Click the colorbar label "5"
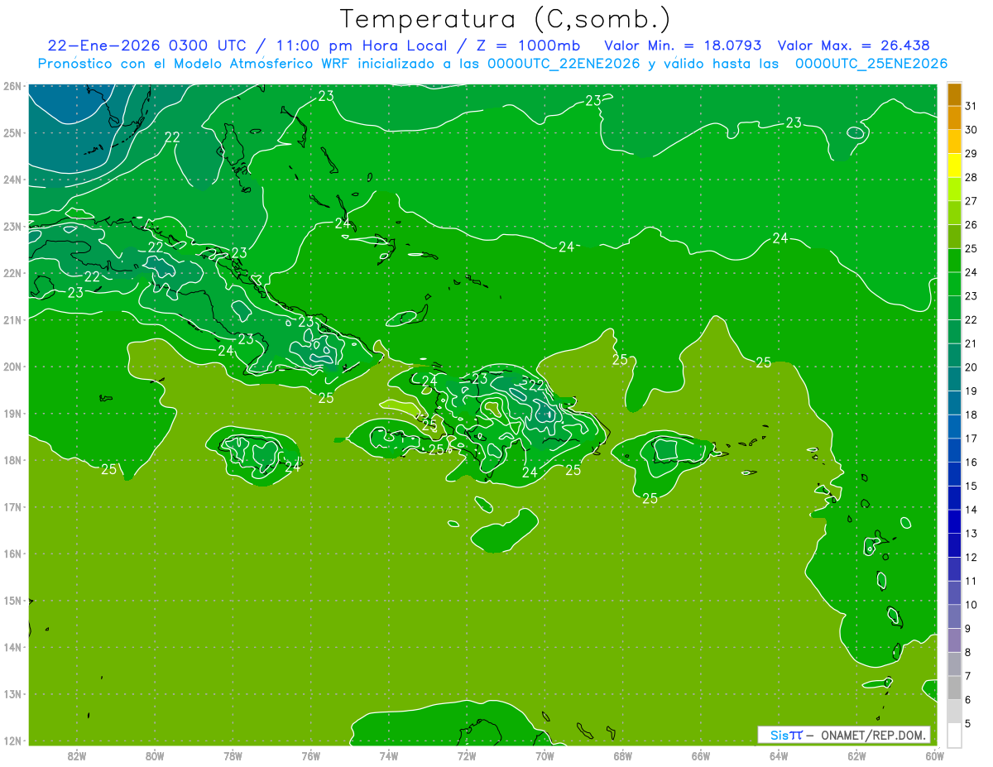Image resolution: width=993 pixels, height=767 pixels. point(968,724)
